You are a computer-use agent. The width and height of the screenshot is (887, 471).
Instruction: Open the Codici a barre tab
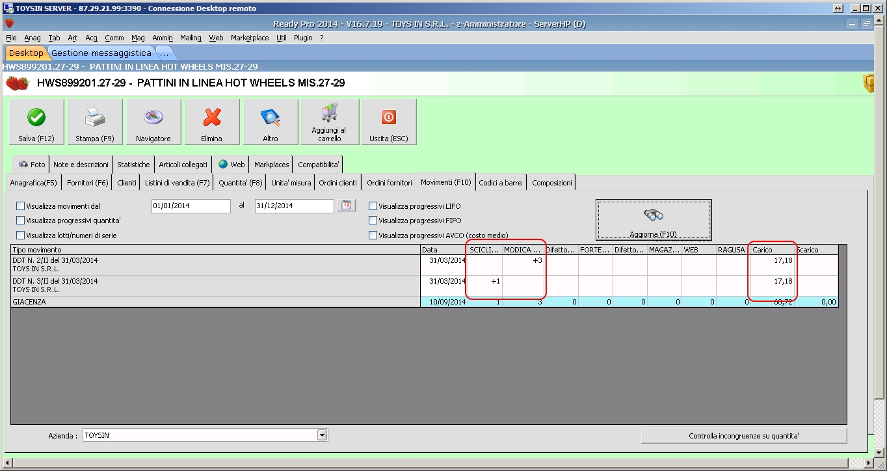tap(500, 183)
